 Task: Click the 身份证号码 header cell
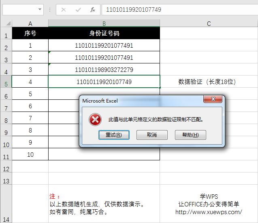pos(104,33)
